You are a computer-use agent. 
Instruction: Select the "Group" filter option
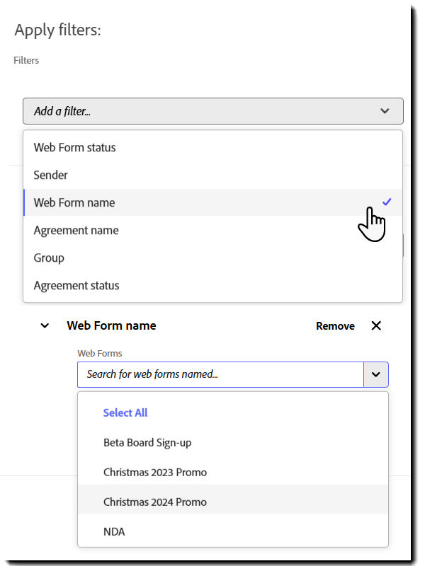click(48, 258)
